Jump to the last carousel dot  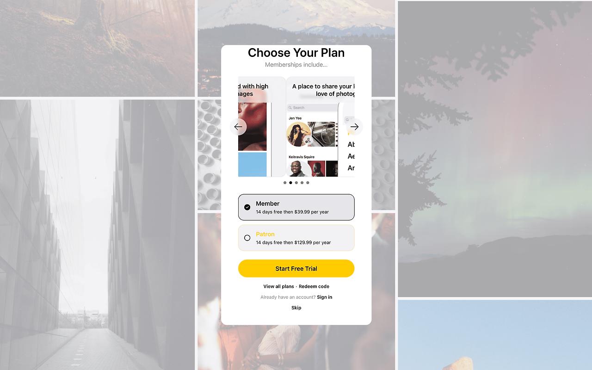pyautogui.click(x=308, y=183)
